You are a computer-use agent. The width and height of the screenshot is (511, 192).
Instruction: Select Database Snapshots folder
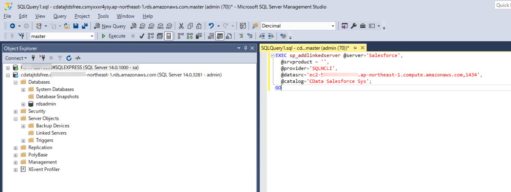[57, 96]
